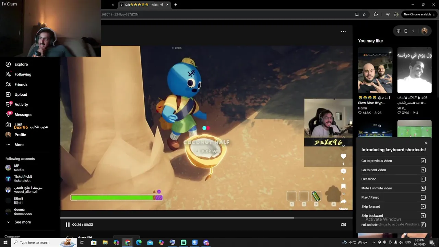Click the L key icon for Like video
This screenshot has width=439, height=247.
tap(423, 179)
